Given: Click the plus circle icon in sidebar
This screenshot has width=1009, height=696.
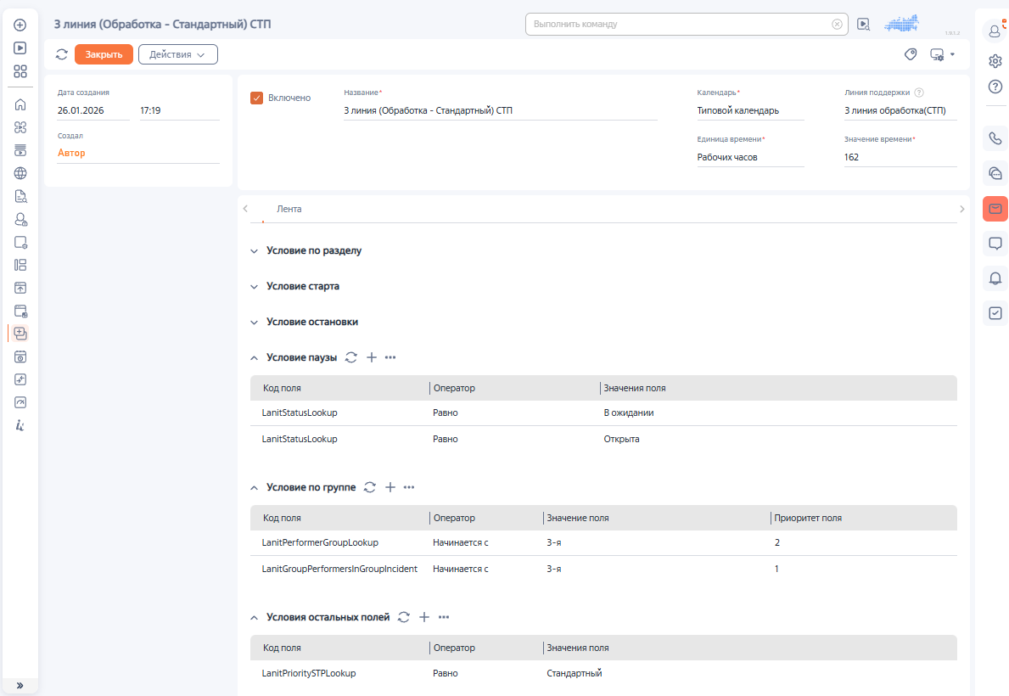Looking at the screenshot, I should [20, 25].
